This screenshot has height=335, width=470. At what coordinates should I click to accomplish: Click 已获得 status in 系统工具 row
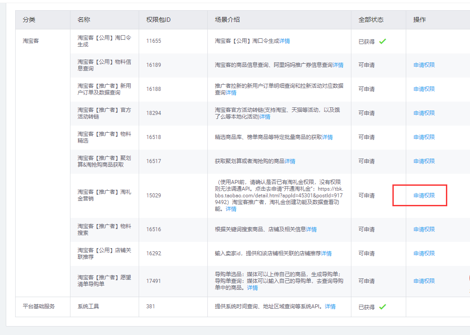click(366, 307)
